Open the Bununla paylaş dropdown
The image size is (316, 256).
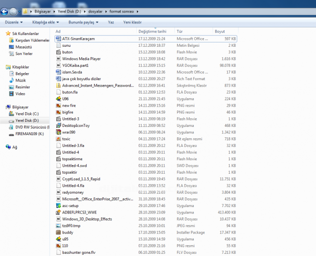point(83,22)
